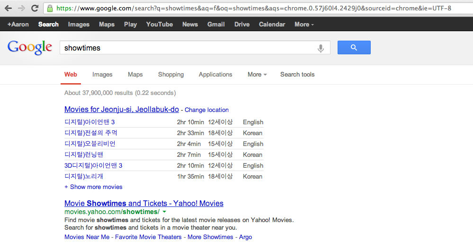
Task: Click the '2hr 33min' duration text
Action: pos(190,133)
